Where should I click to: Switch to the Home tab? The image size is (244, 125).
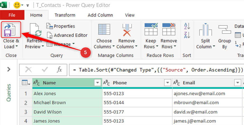tap(36, 15)
